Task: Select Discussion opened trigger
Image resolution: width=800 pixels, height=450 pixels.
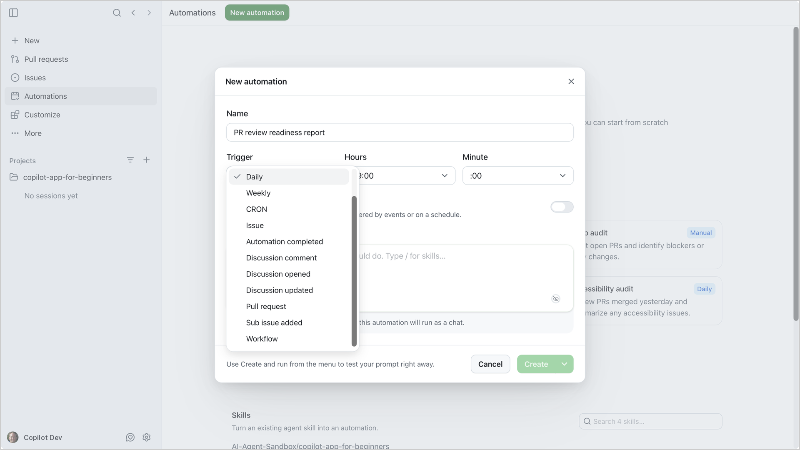Action: click(289, 274)
